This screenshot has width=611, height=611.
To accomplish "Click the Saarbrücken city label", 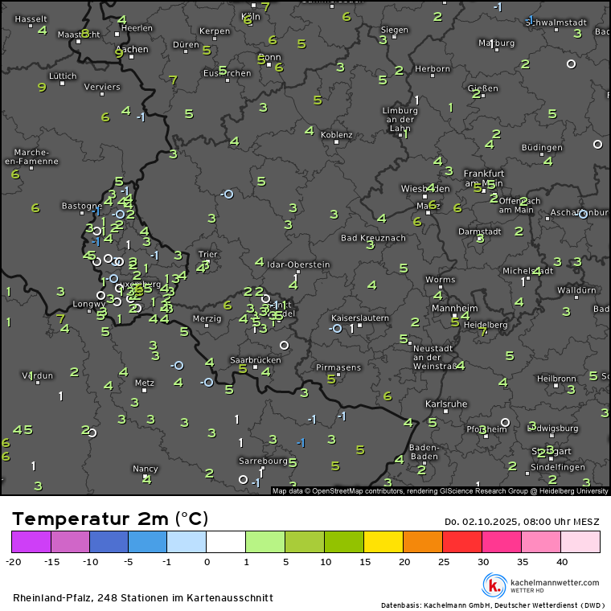I will coord(255,360).
